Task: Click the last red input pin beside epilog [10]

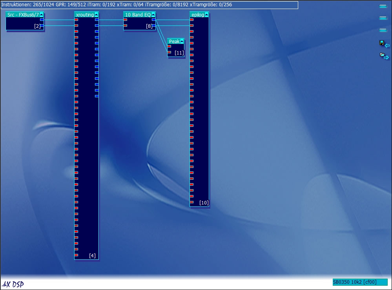Action: tap(191, 202)
